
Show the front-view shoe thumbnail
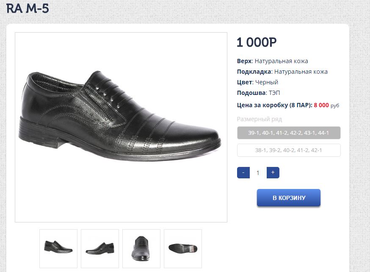tap(141, 248)
